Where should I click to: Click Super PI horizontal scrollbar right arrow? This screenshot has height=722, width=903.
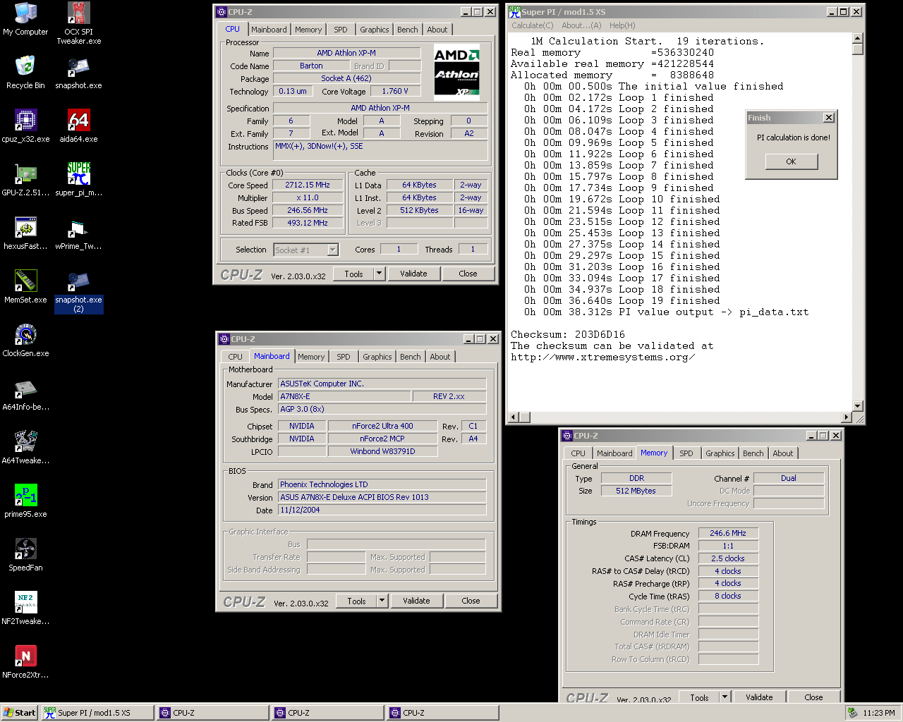coord(847,417)
